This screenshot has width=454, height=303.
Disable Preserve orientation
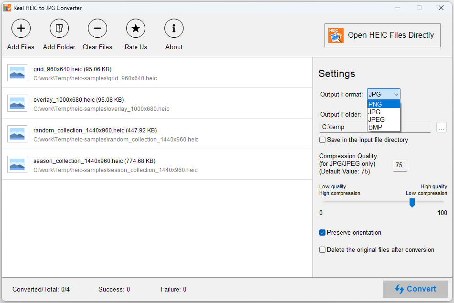coord(322,232)
